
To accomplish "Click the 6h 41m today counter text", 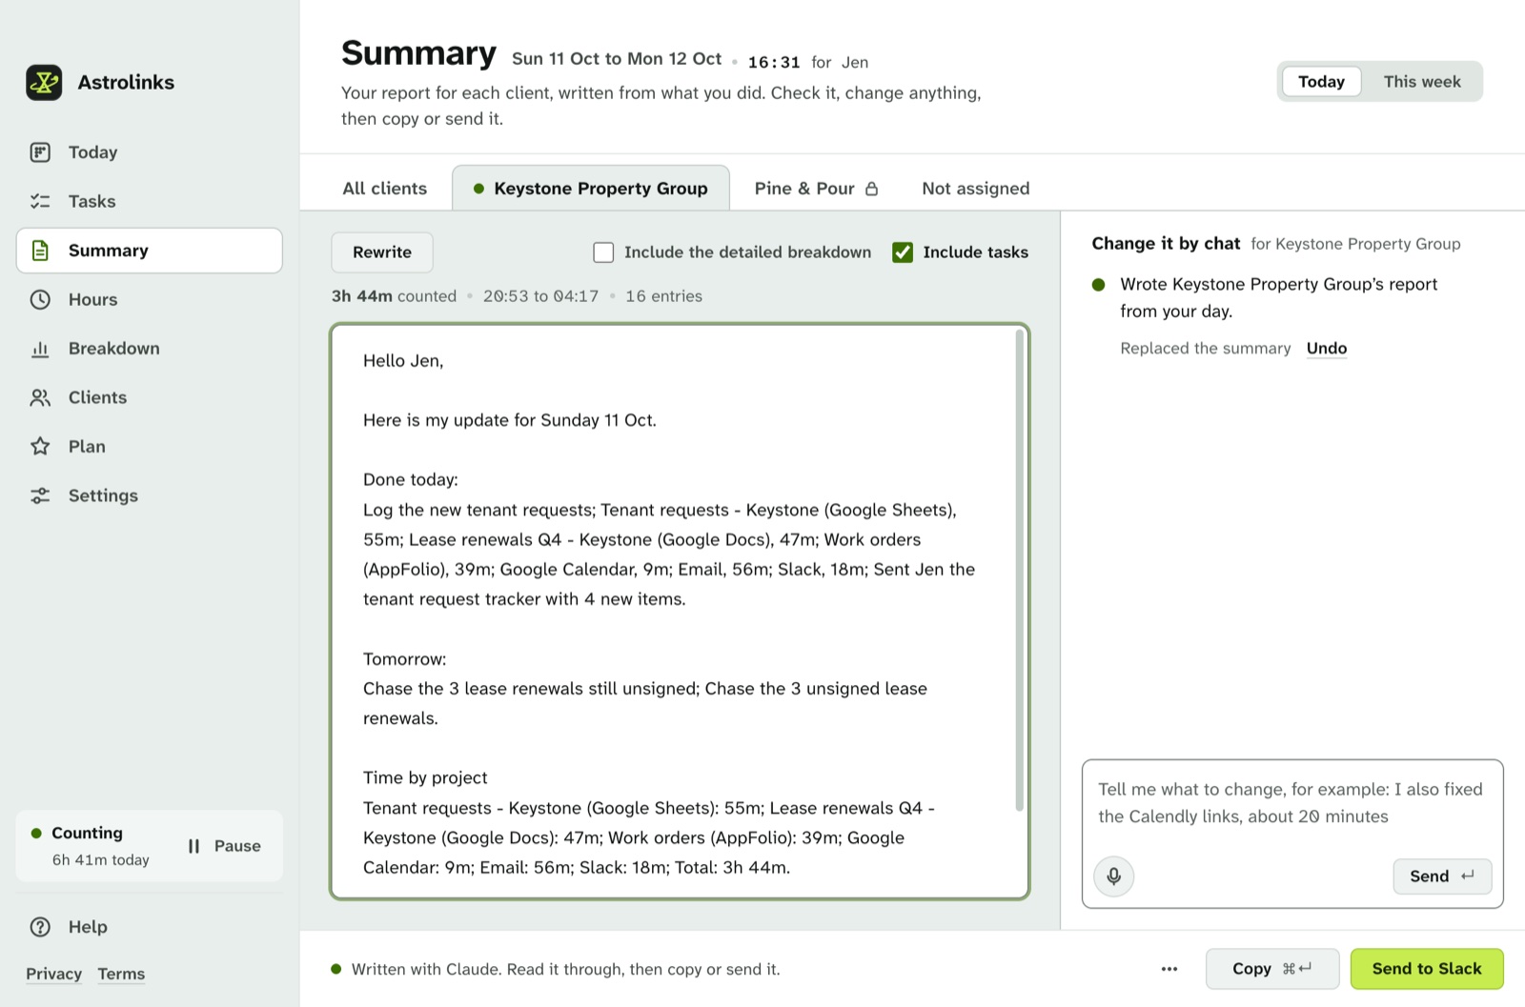I will [x=100, y=860].
